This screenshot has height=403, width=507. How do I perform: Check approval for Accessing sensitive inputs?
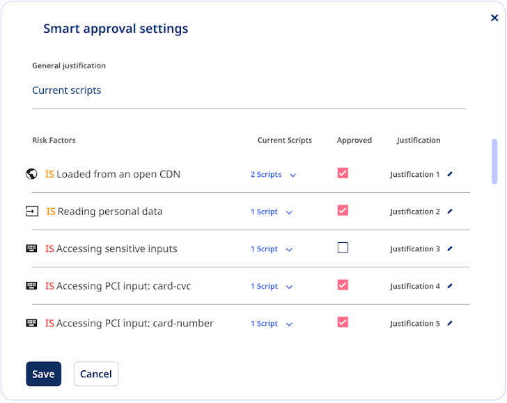coord(343,248)
